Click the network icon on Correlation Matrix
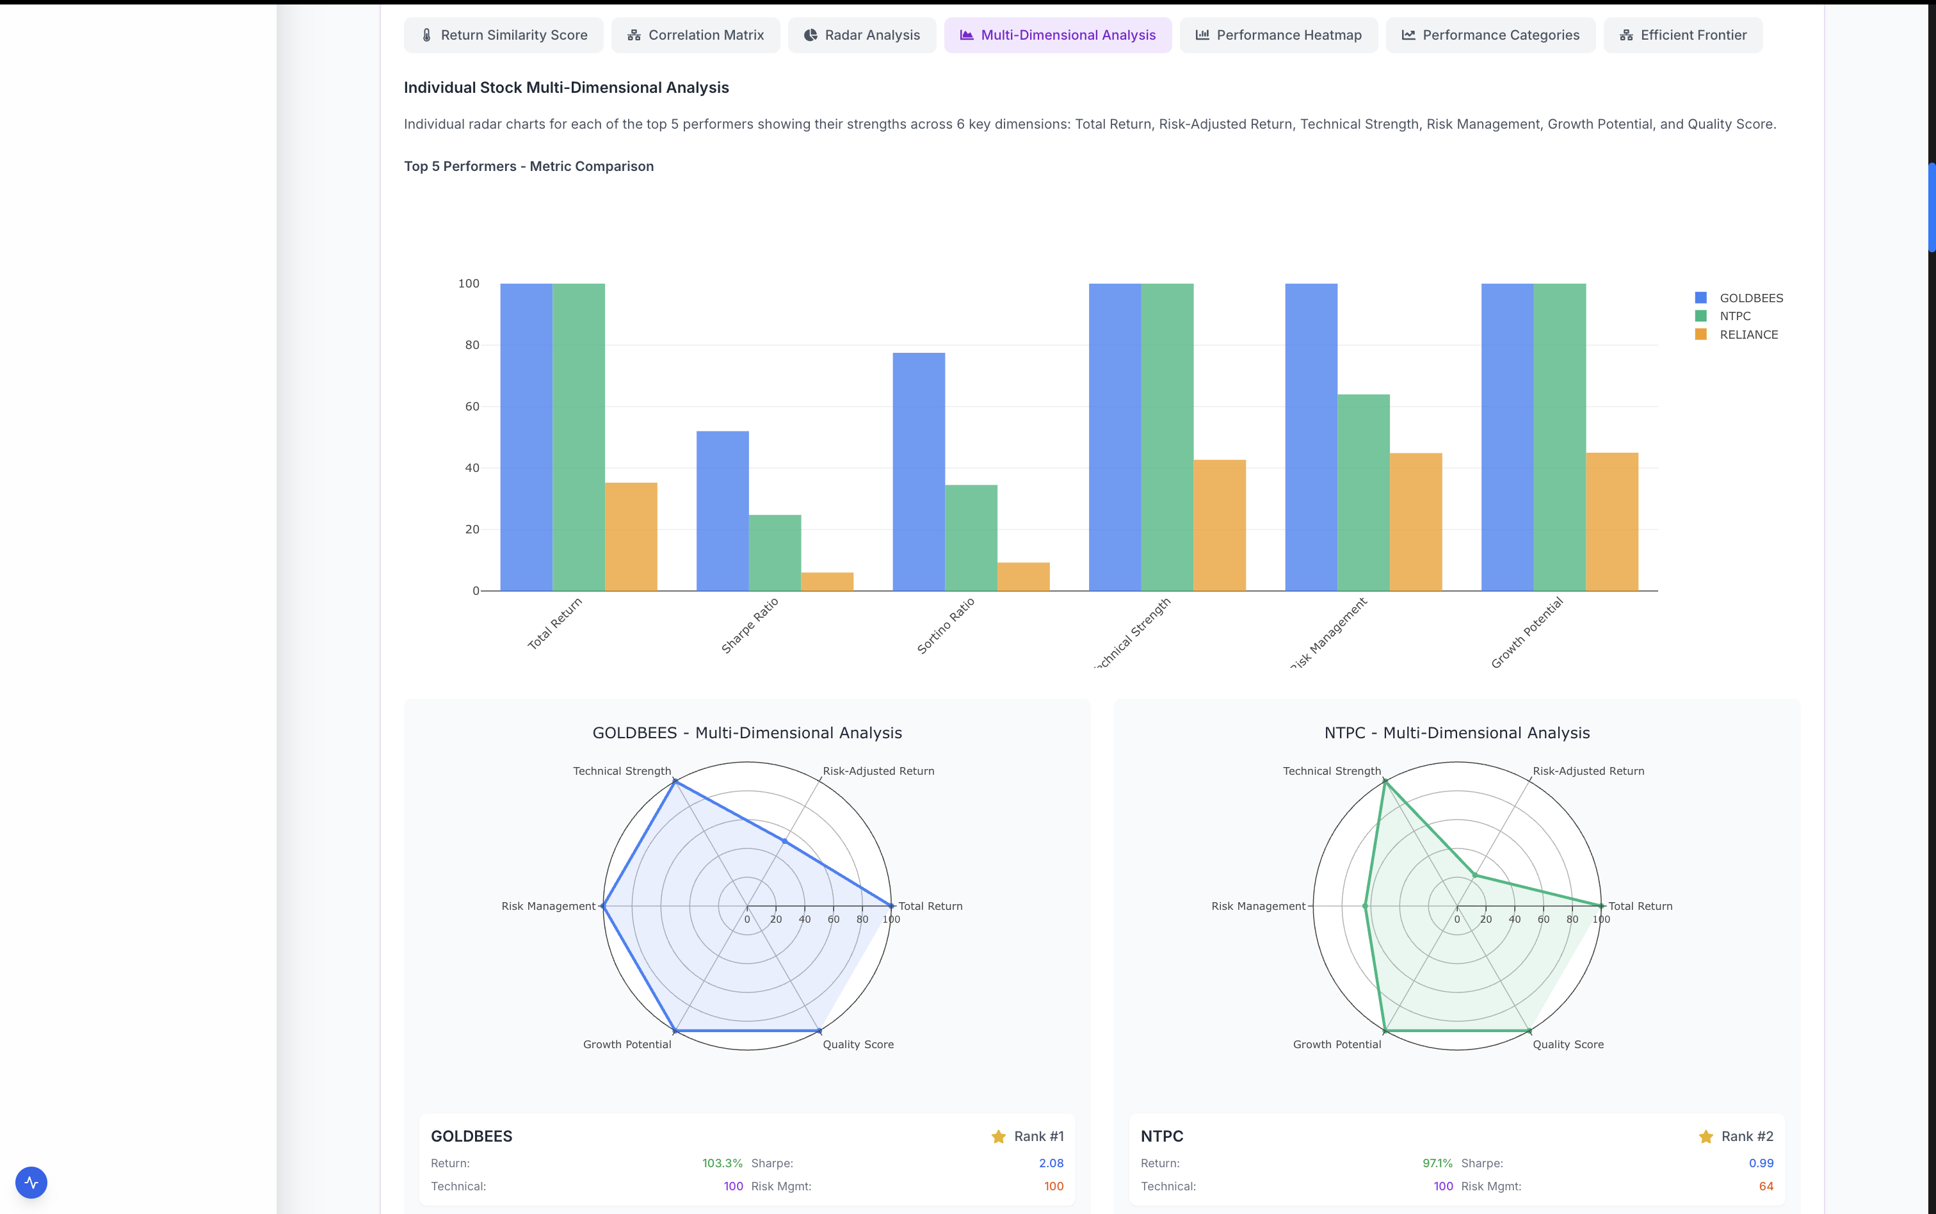 coord(634,35)
